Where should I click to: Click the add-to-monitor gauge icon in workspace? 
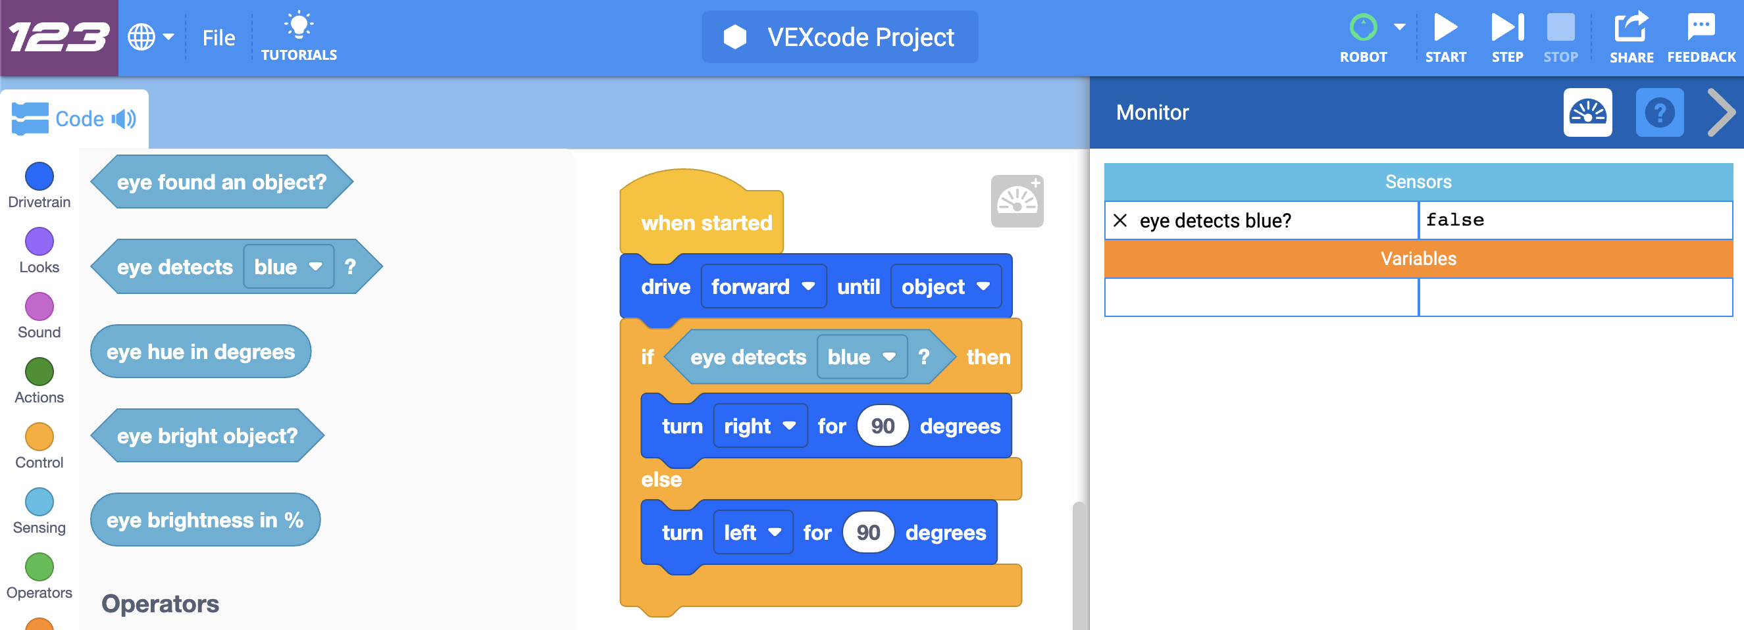pyautogui.click(x=1016, y=201)
